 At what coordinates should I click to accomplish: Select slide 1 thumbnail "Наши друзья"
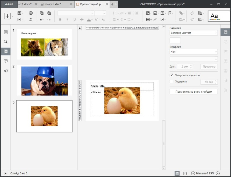point(44,44)
